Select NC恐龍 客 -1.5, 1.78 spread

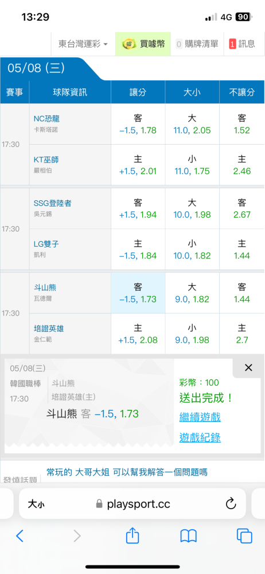pos(138,124)
